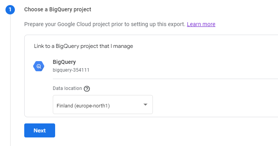Image resolution: width=278 pixels, height=146 pixels.
Task: Click the Data location label
Action: tap(67, 88)
